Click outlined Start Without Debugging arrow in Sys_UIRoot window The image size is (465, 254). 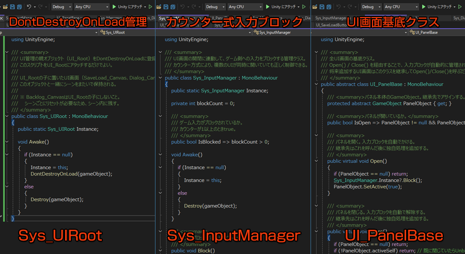point(150,7)
